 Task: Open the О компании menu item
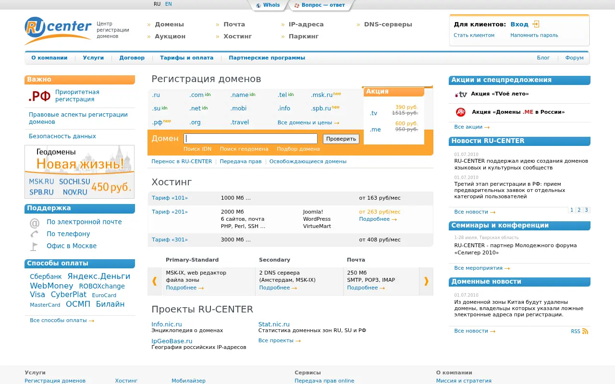[49, 58]
